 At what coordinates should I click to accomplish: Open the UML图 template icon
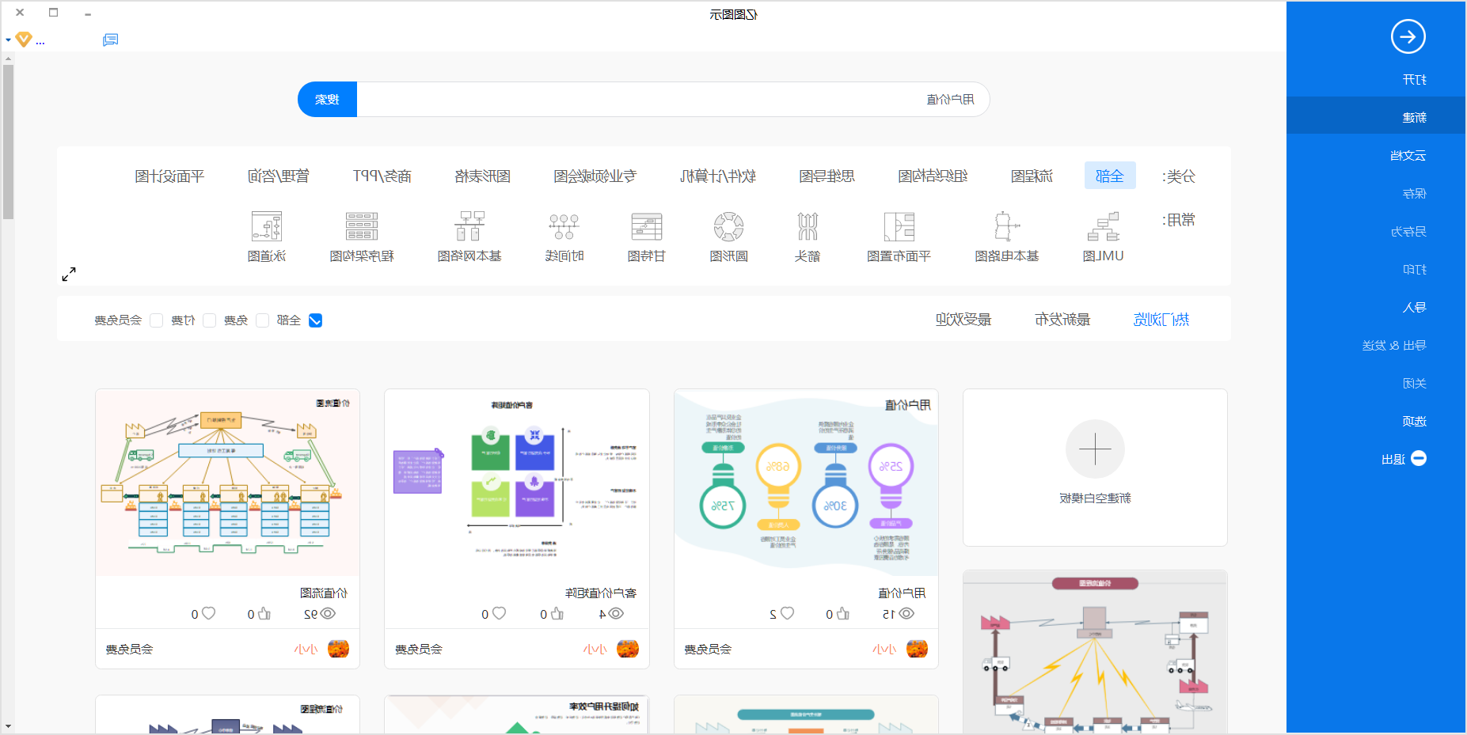point(1103,226)
